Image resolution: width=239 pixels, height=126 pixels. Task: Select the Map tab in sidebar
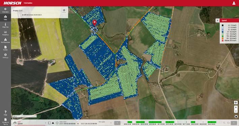[5, 18]
